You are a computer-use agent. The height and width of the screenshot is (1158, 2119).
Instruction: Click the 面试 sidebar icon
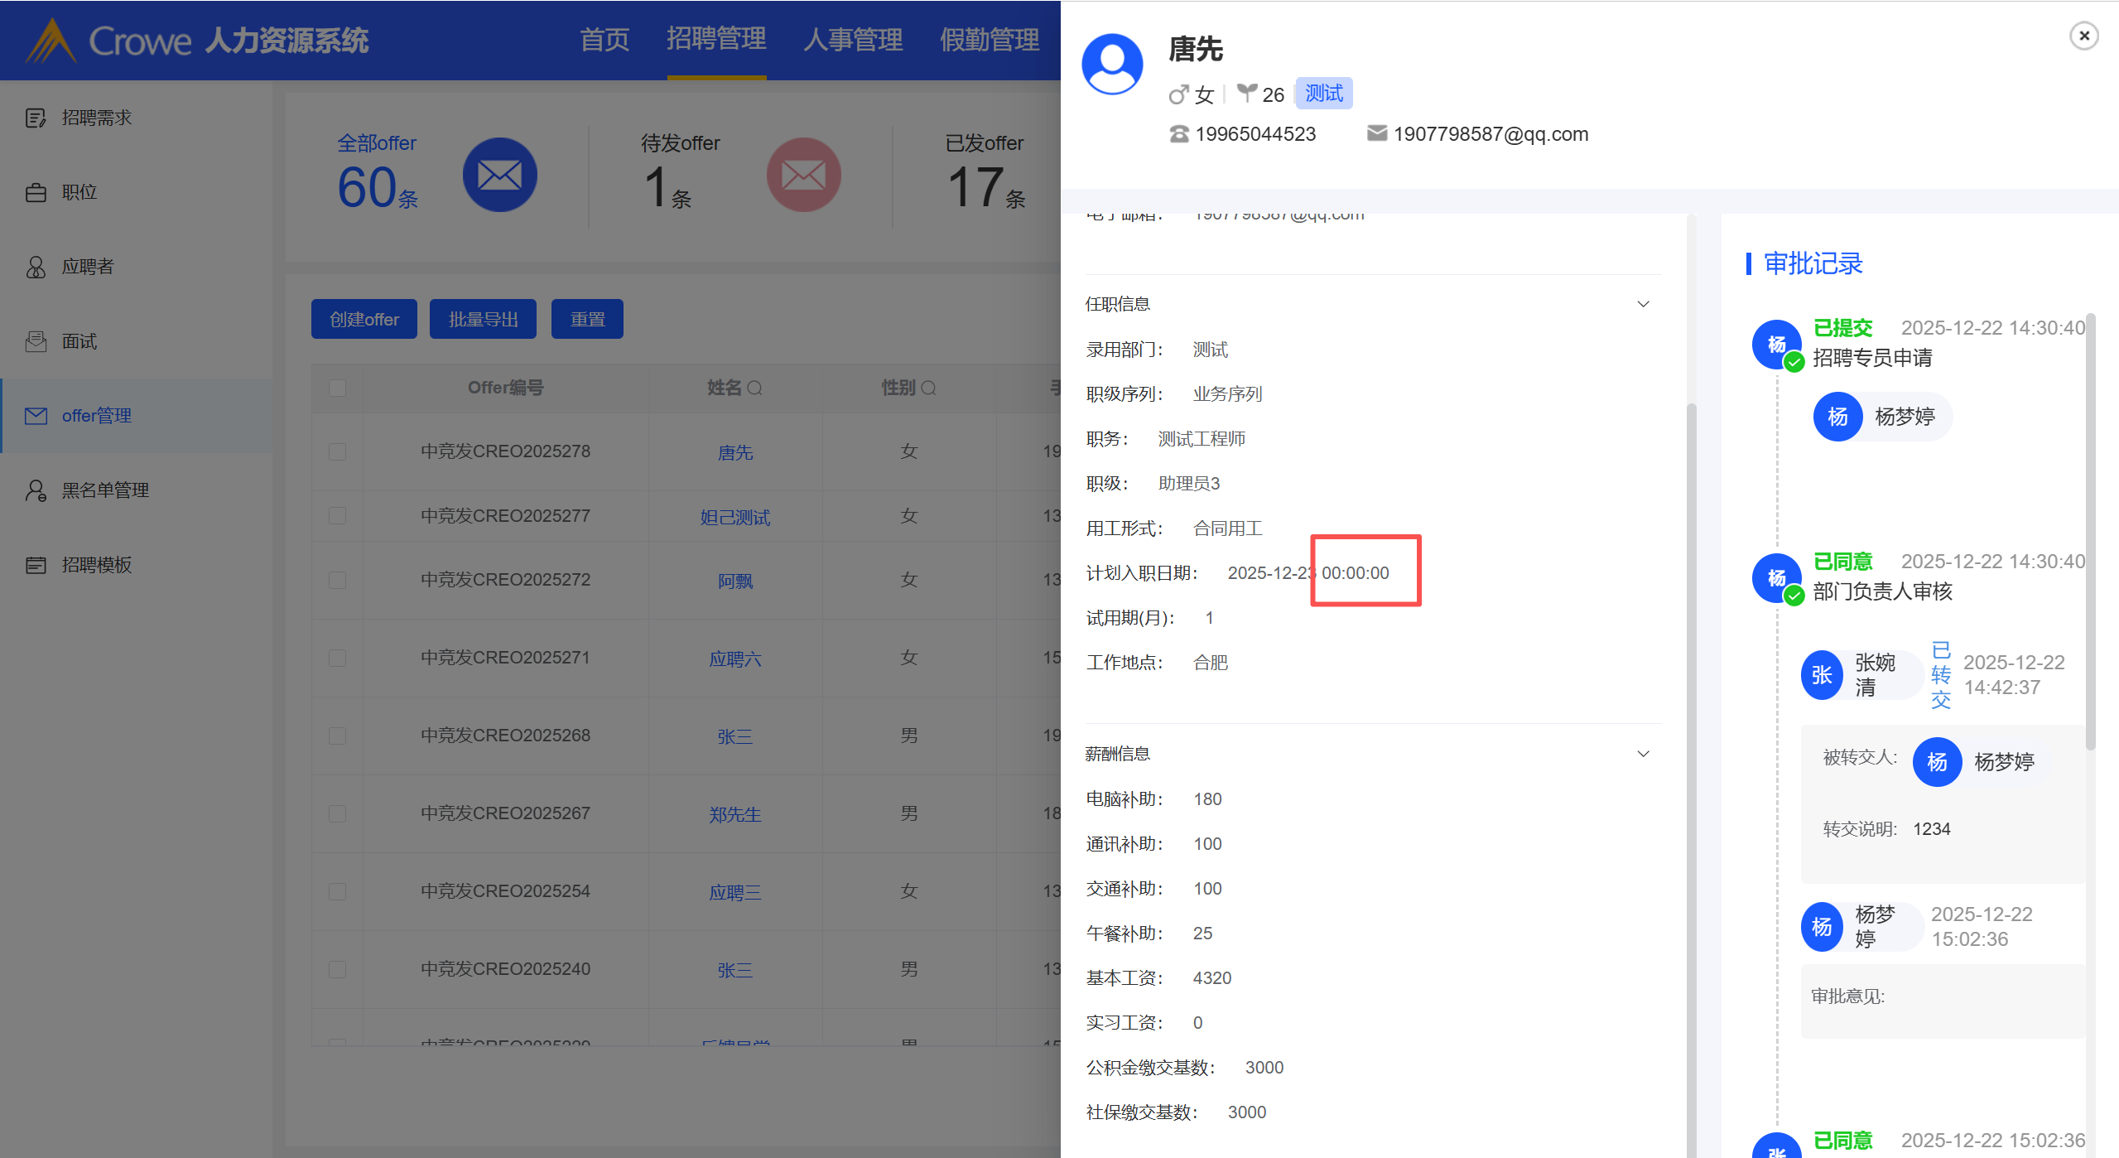click(x=36, y=341)
